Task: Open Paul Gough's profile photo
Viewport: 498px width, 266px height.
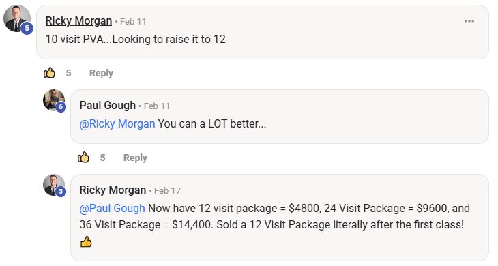Action: 54,100
